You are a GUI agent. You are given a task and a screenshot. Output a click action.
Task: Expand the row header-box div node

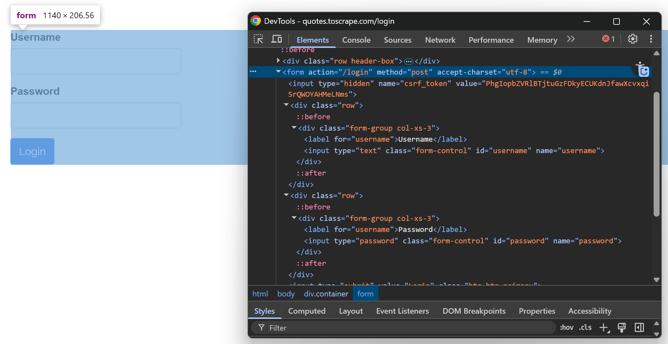click(278, 60)
